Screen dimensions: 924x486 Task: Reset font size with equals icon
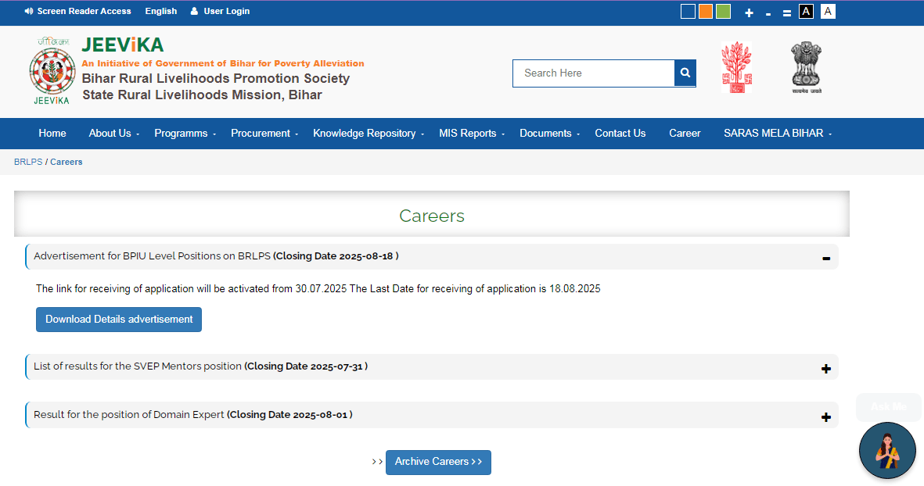click(786, 13)
